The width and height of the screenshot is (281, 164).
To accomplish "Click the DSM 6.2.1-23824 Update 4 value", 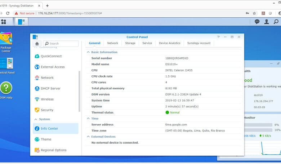I will tap(183, 94).
